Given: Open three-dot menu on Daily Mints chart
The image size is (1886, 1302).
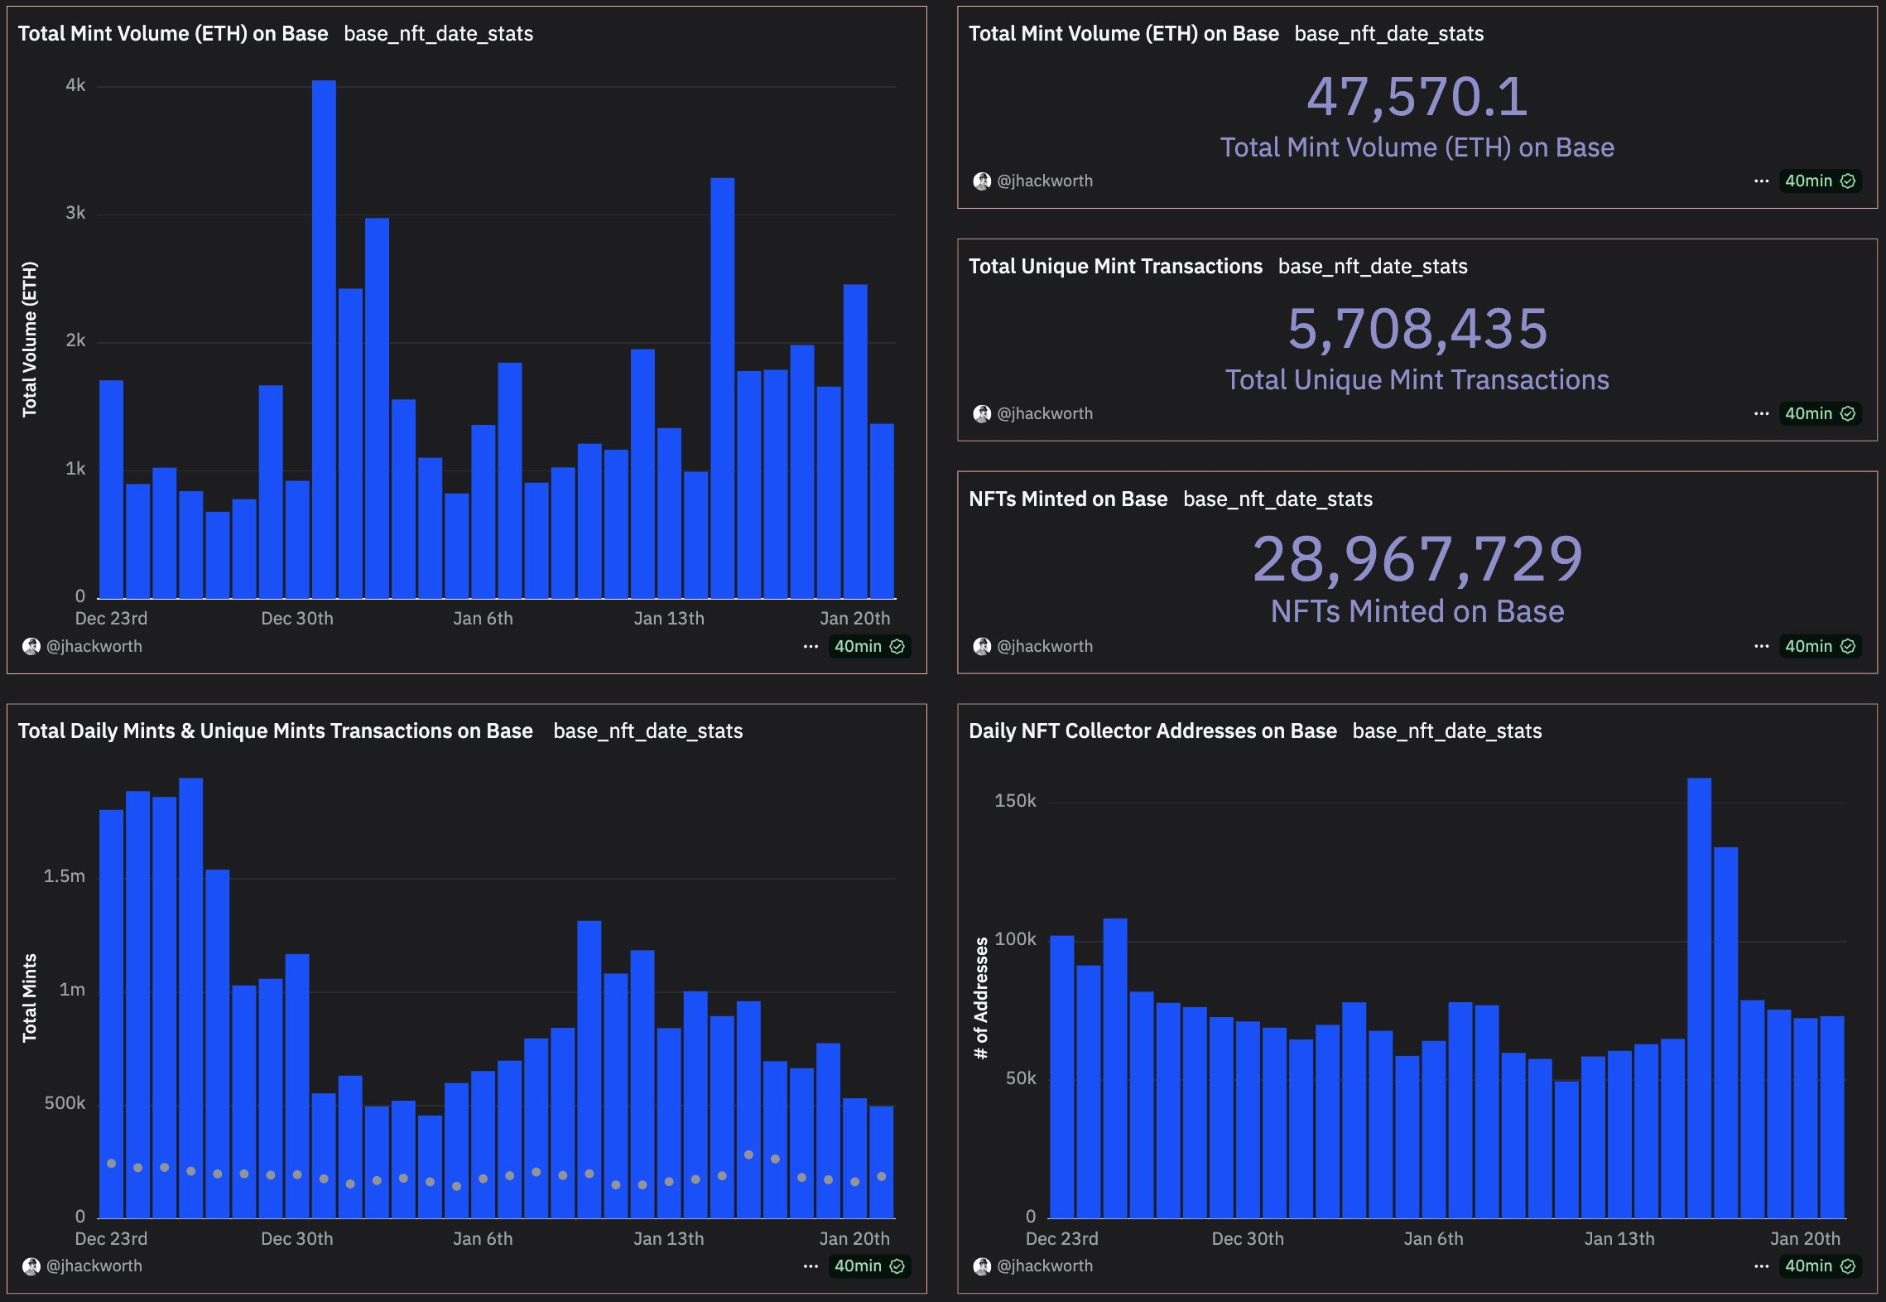Looking at the screenshot, I should pos(811,1266).
